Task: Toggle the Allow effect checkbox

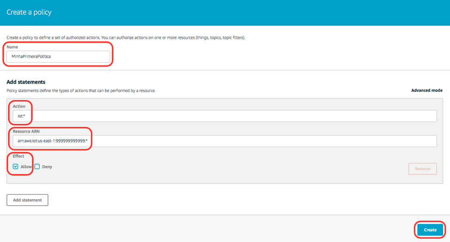Action: pos(16,166)
